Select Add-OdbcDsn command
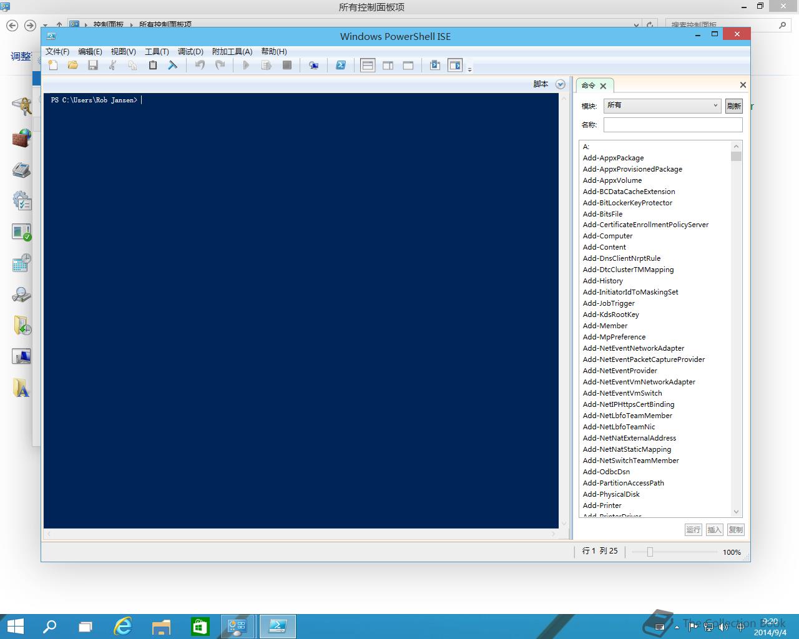799x639 pixels. click(x=606, y=472)
